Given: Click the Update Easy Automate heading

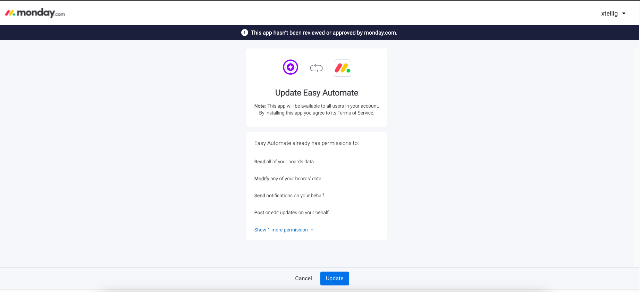Looking at the screenshot, I should (x=317, y=93).
